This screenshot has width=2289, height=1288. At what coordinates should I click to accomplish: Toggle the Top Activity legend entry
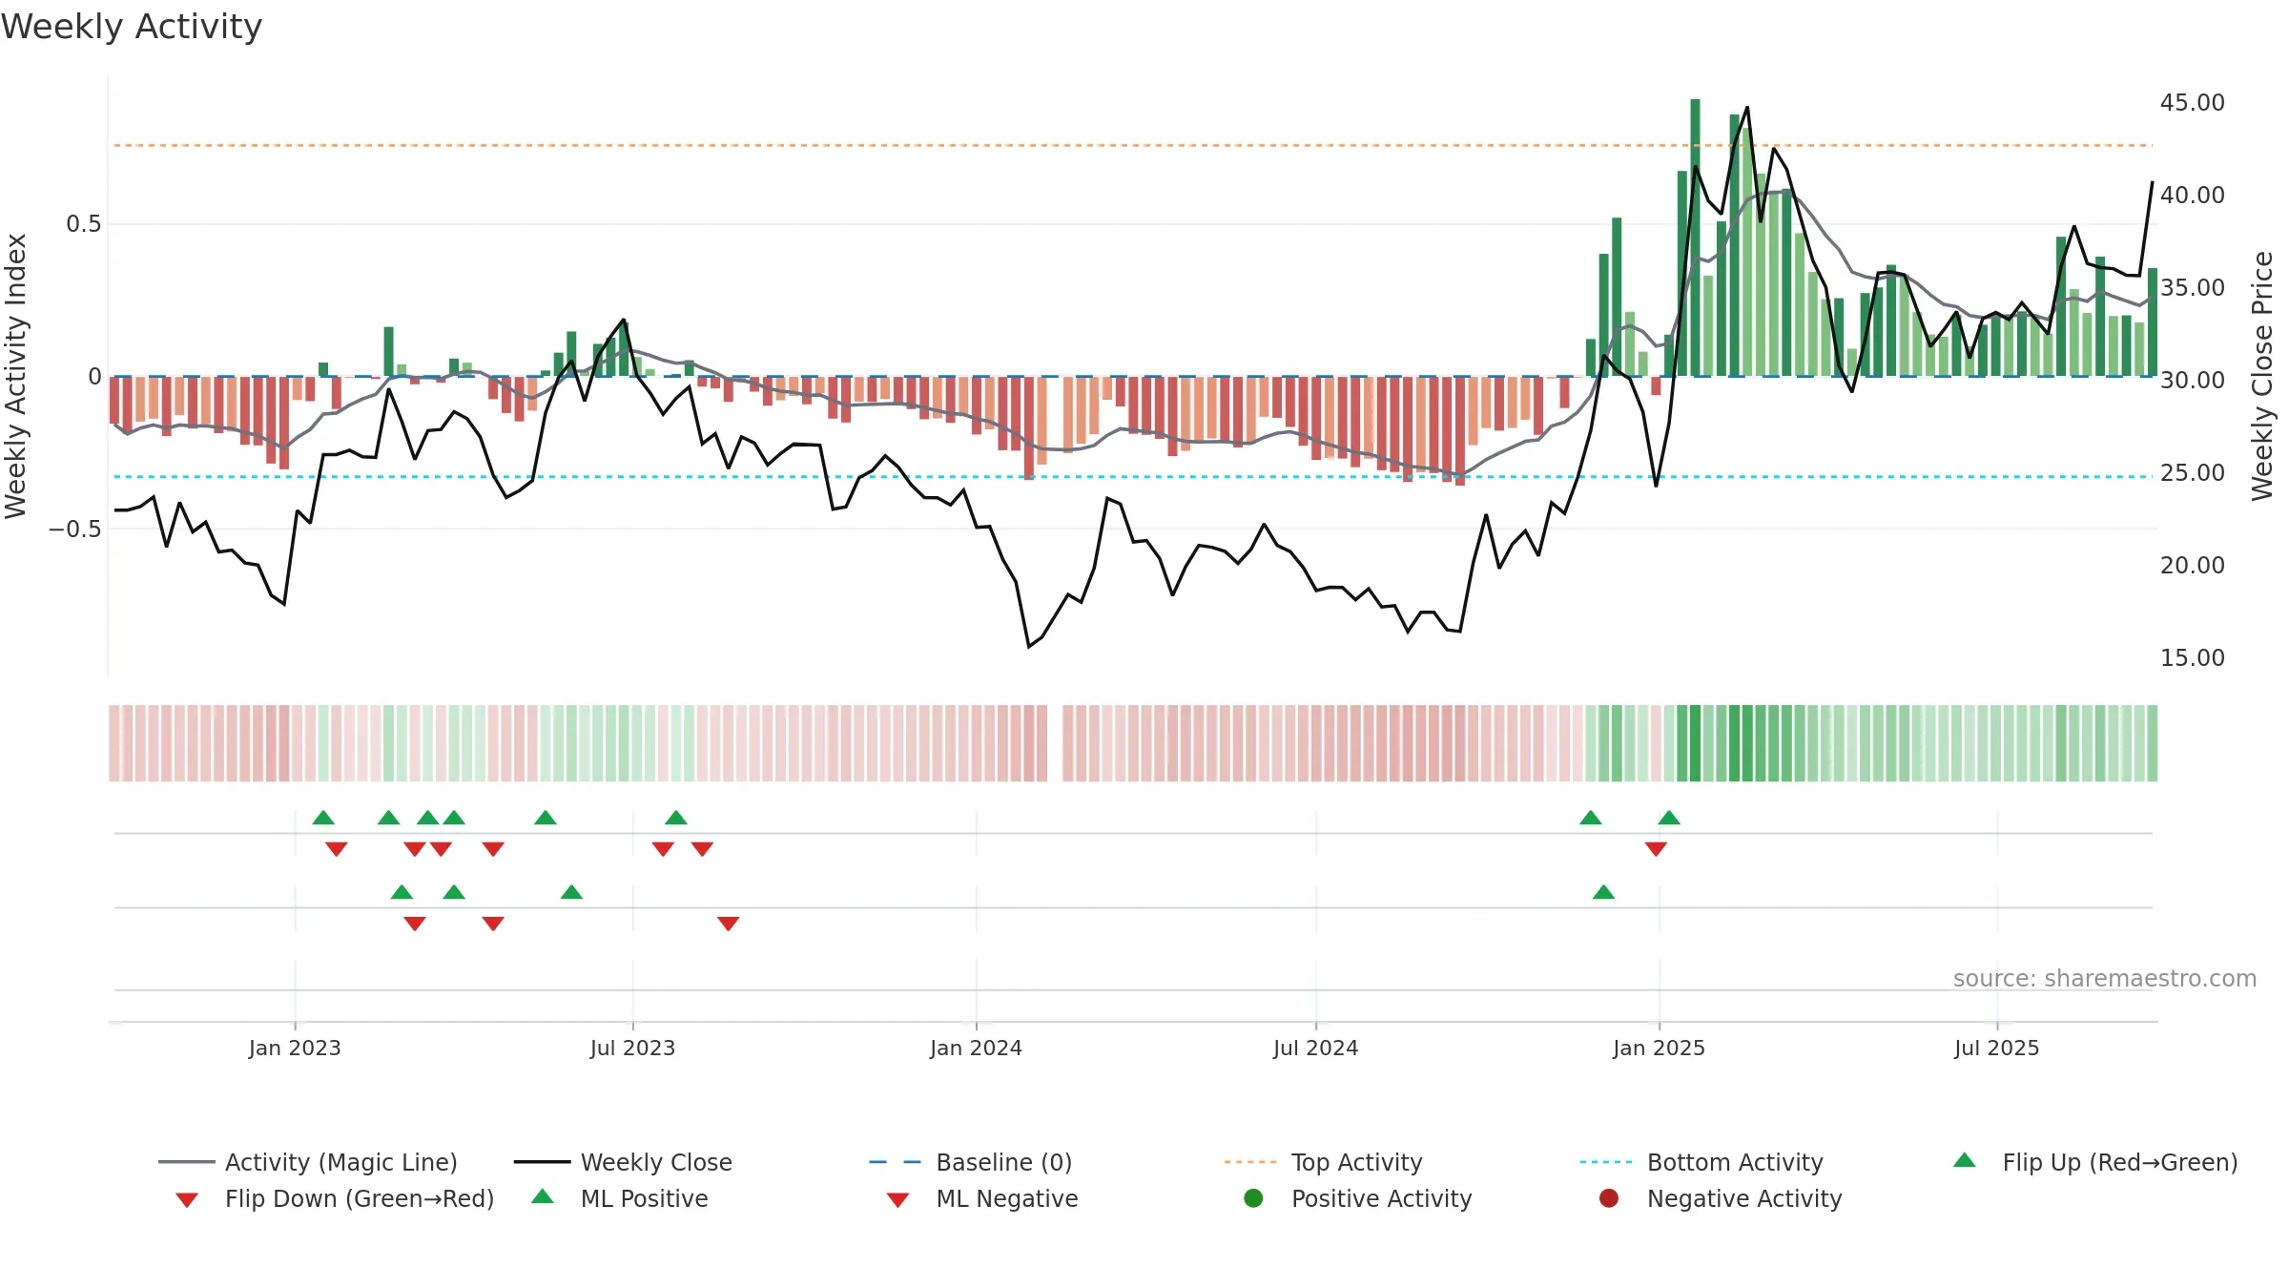[x=1323, y=1162]
